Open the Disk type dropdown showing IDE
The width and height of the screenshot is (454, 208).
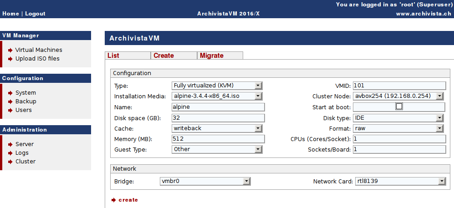coord(398,118)
